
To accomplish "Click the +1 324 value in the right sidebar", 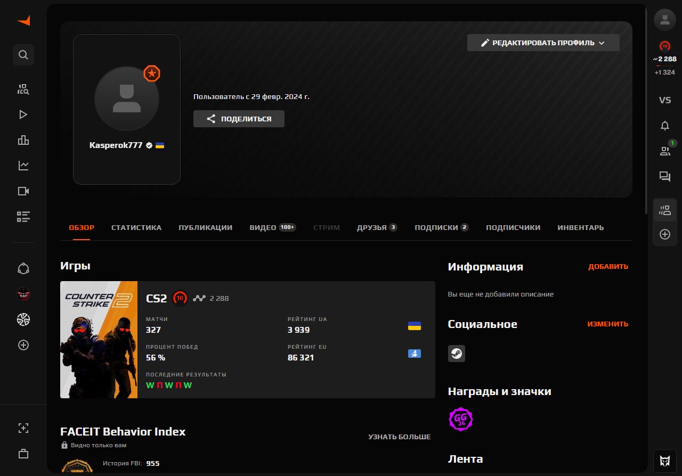I will click(x=665, y=72).
